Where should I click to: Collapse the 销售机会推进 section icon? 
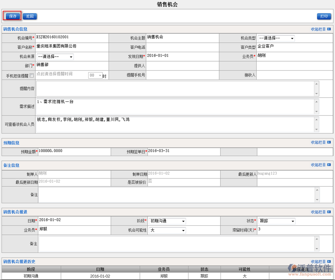point(329,212)
